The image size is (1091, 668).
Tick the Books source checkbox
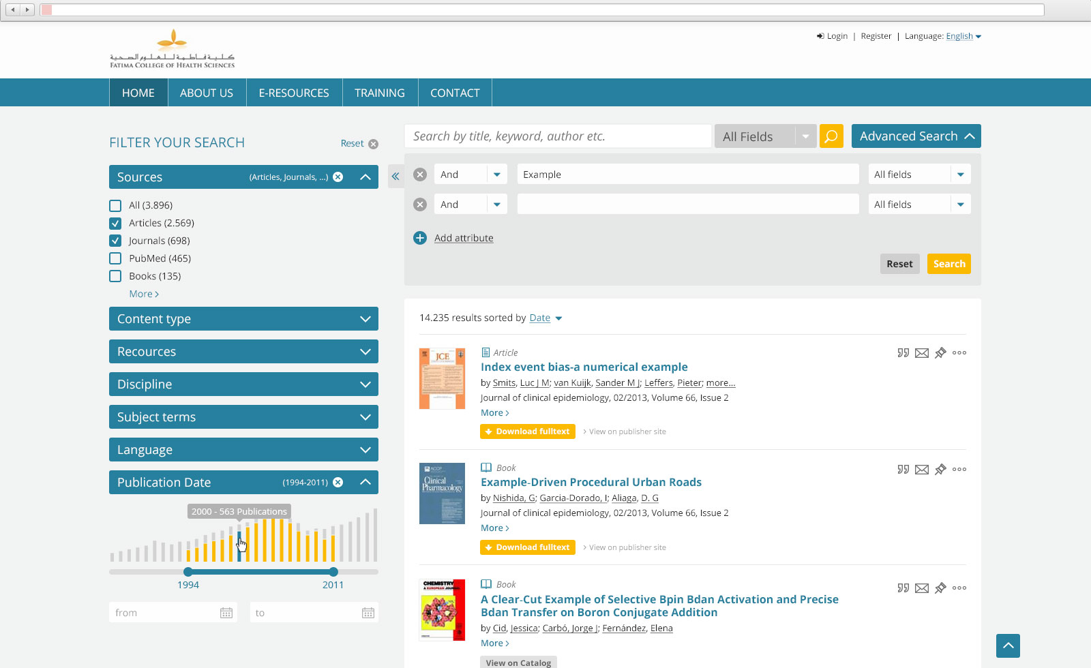(x=115, y=276)
